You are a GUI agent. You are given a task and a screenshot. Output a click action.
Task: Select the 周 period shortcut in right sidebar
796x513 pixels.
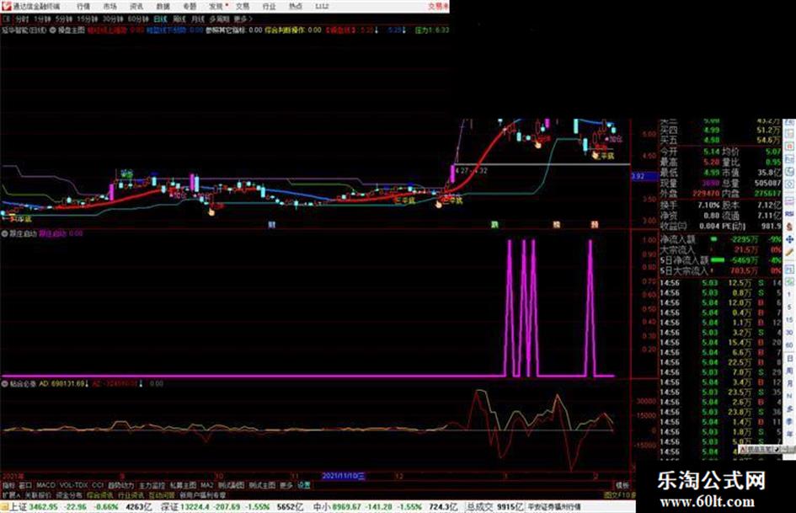click(789, 371)
